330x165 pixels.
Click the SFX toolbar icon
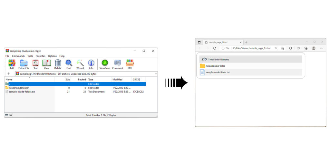(130, 64)
